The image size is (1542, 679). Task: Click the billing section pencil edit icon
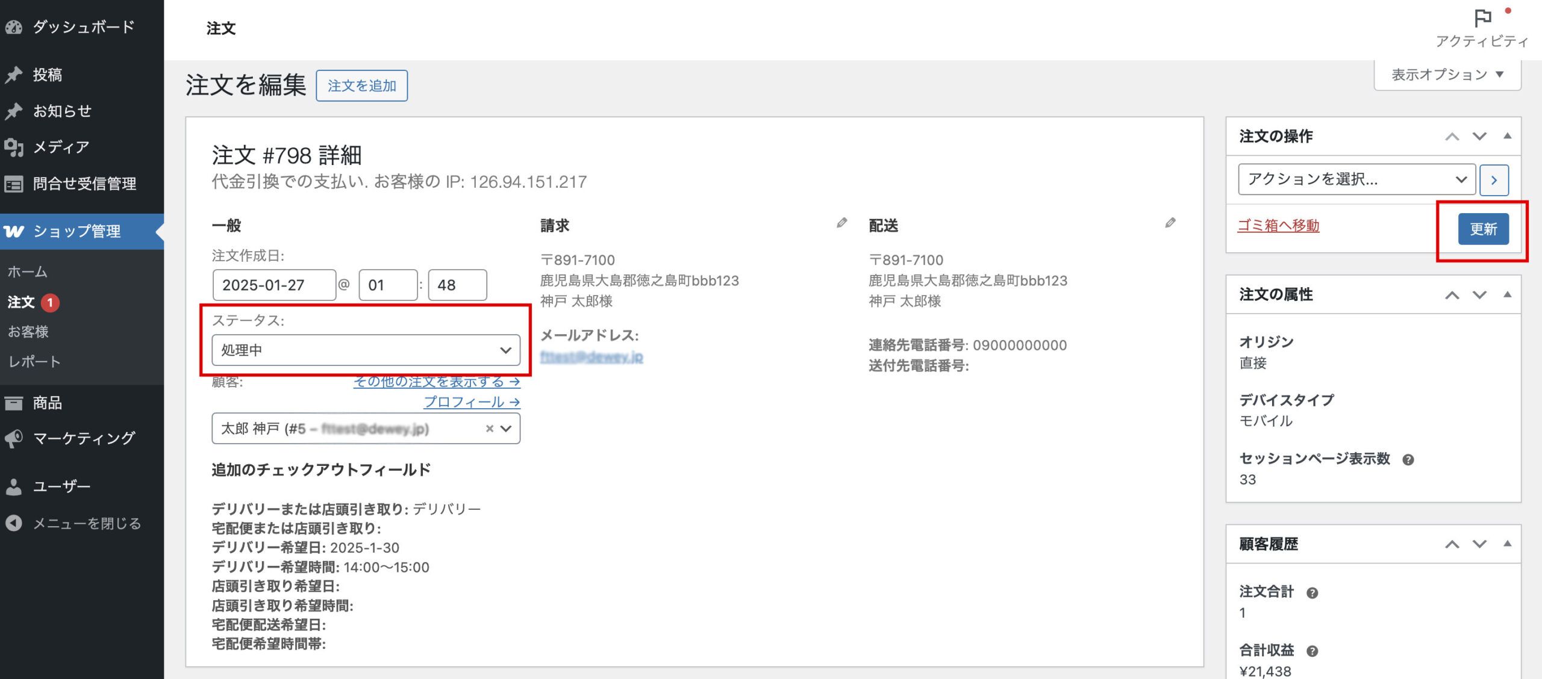[841, 223]
